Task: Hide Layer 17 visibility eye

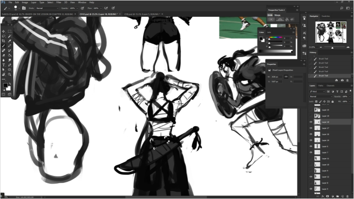Action: pyautogui.click(x=311, y=128)
